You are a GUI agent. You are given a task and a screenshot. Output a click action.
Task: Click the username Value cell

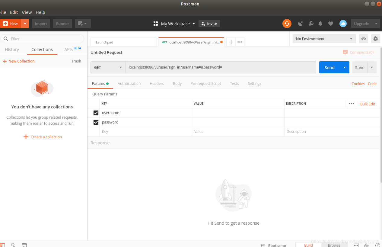(238, 113)
